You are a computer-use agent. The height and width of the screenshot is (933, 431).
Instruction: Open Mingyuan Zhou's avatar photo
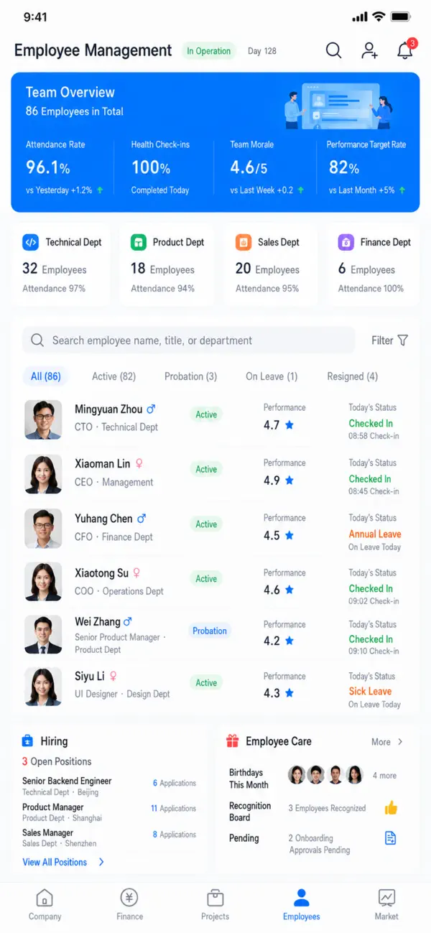[43, 419]
